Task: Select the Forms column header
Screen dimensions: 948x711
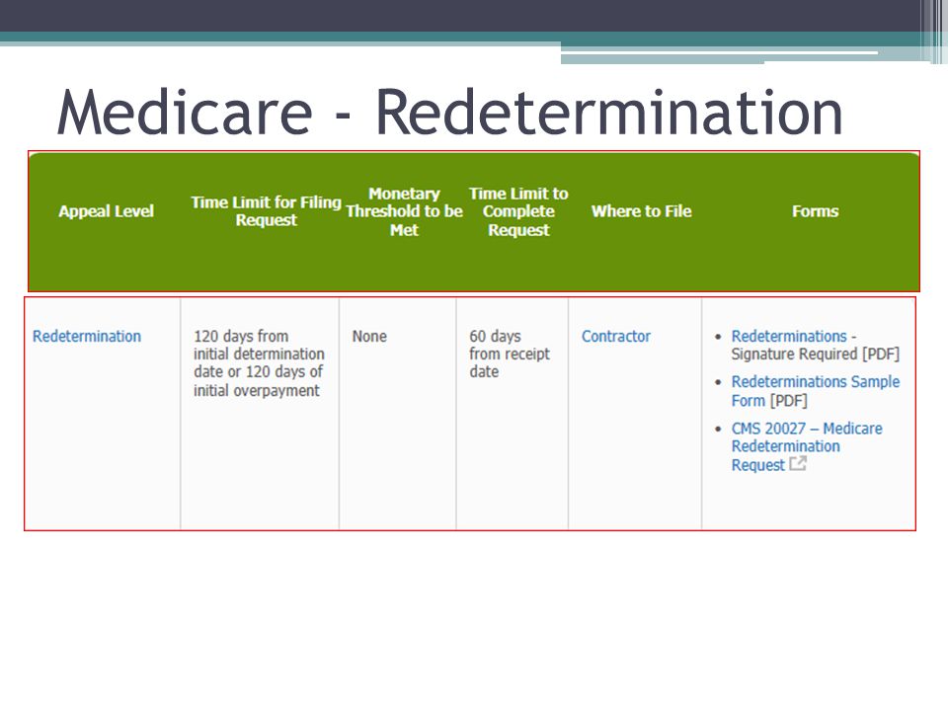Action: pyautogui.click(x=815, y=211)
